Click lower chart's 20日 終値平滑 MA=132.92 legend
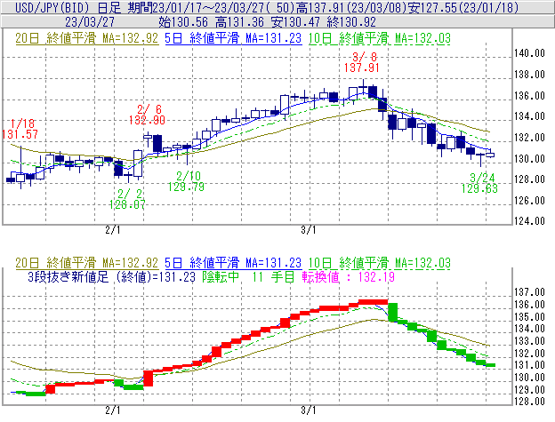Screen dimensions: 555x422 87,263
